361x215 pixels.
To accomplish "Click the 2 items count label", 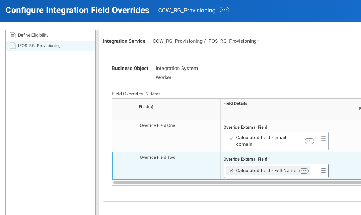I will click(x=153, y=94).
